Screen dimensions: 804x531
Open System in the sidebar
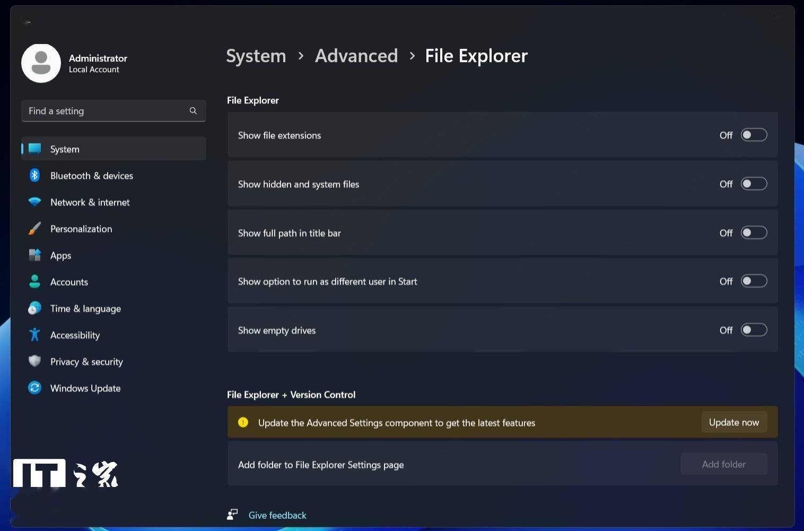(113, 149)
